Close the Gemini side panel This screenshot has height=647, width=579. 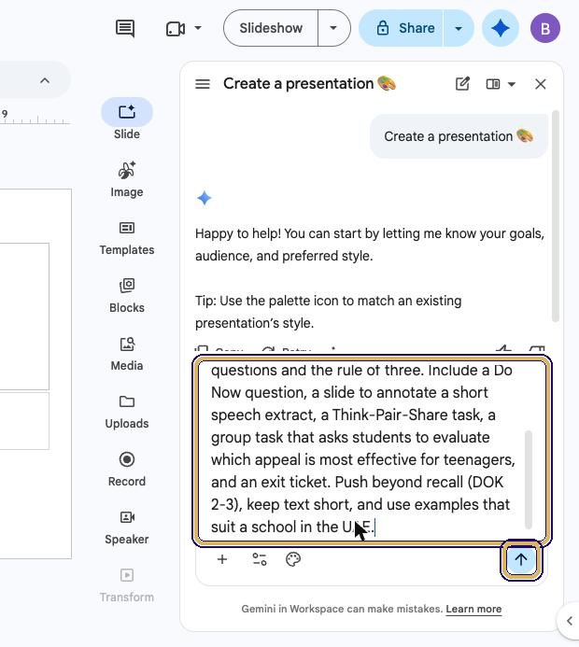coord(540,84)
